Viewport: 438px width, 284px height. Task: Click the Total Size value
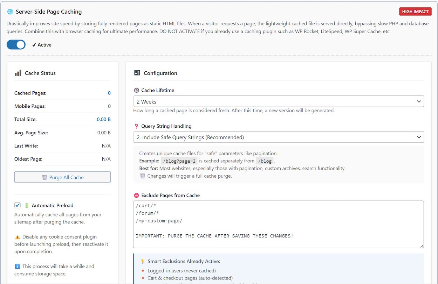tap(104, 119)
